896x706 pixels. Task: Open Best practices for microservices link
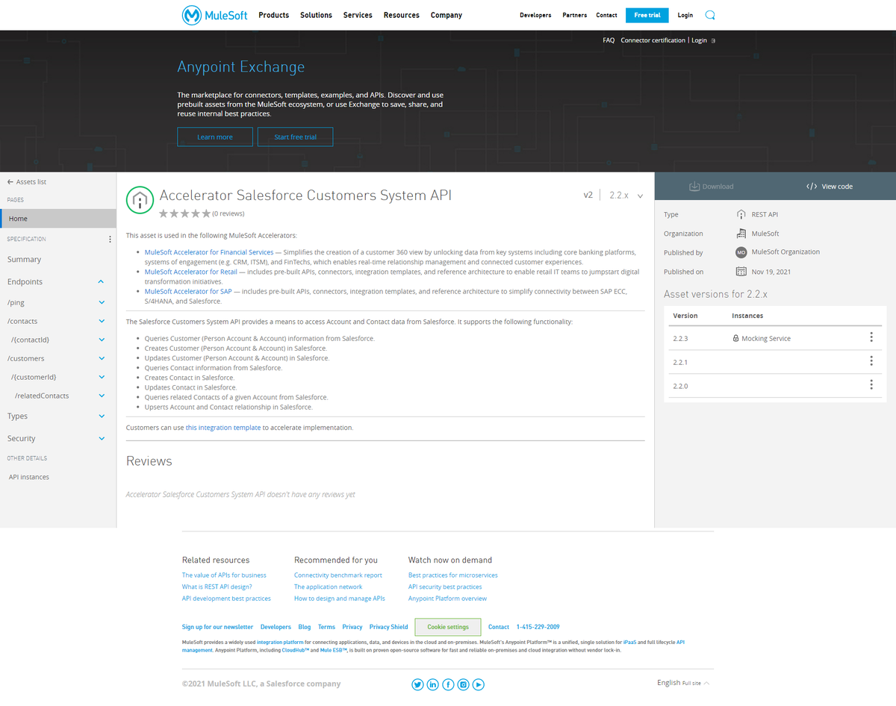tap(452, 575)
